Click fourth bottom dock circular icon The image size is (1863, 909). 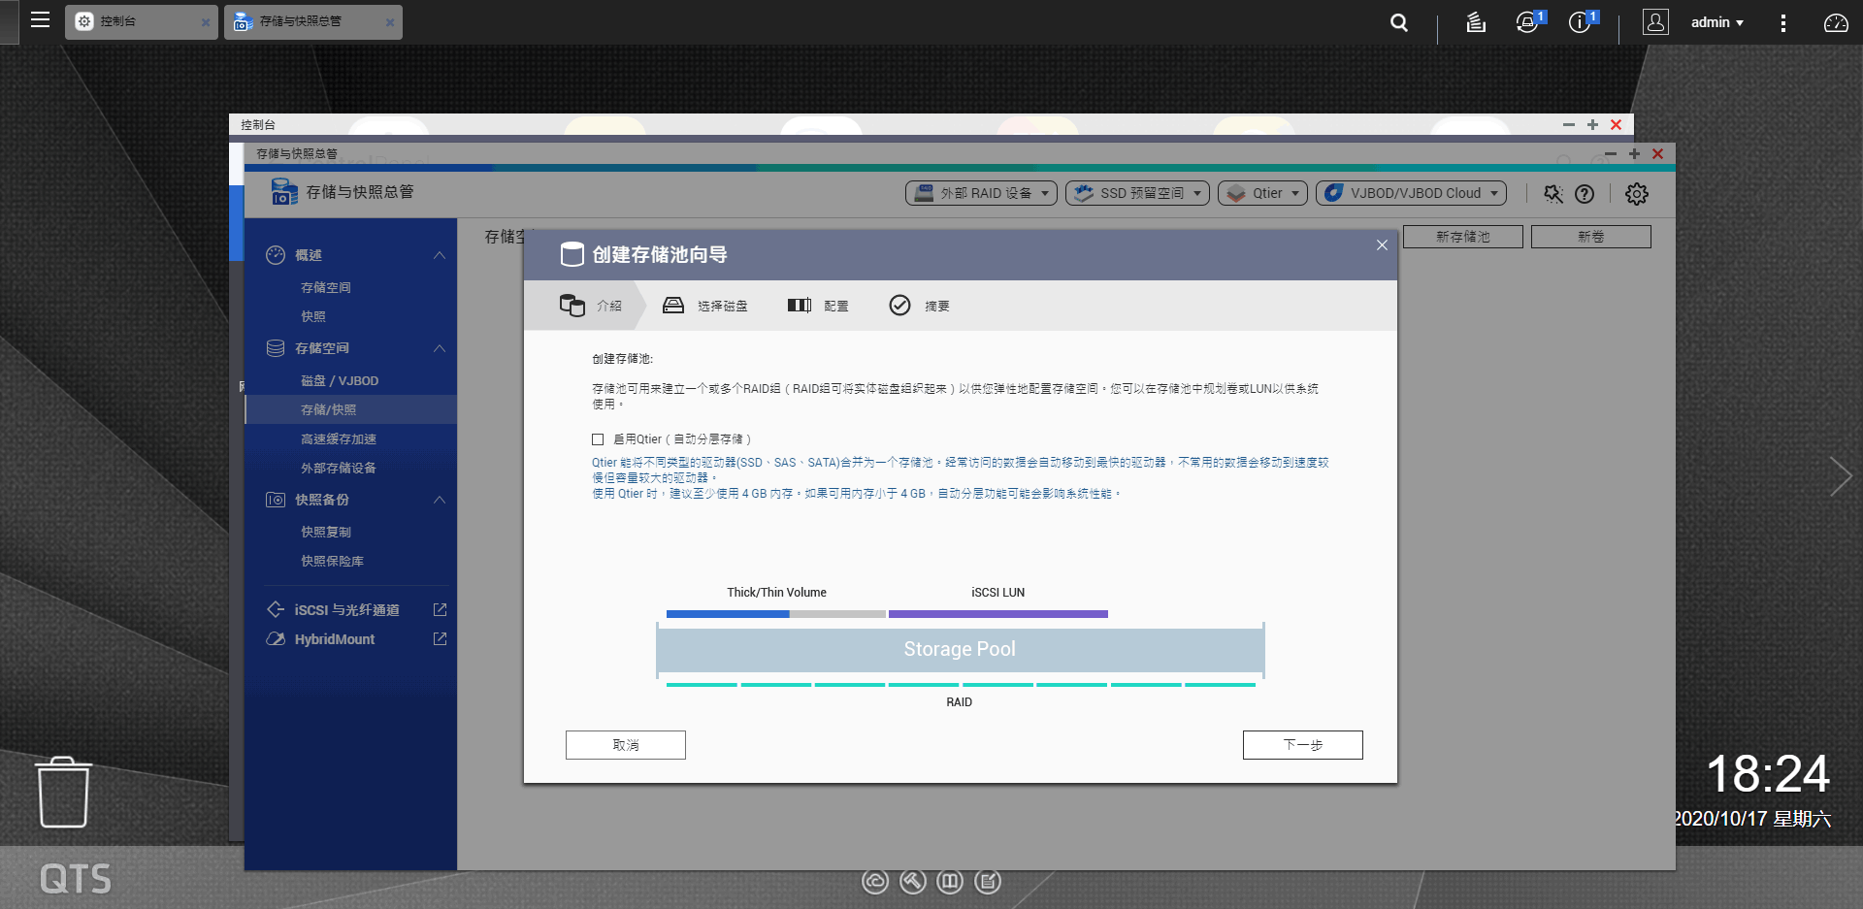(988, 881)
